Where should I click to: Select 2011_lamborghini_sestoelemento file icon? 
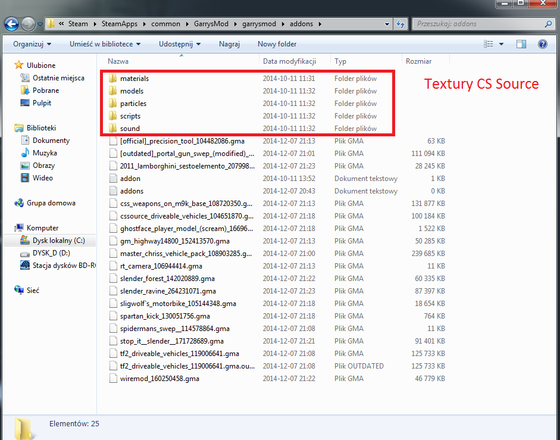click(113, 166)
